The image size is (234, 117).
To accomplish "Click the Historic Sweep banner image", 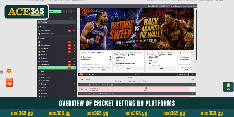I will (137, 29).
